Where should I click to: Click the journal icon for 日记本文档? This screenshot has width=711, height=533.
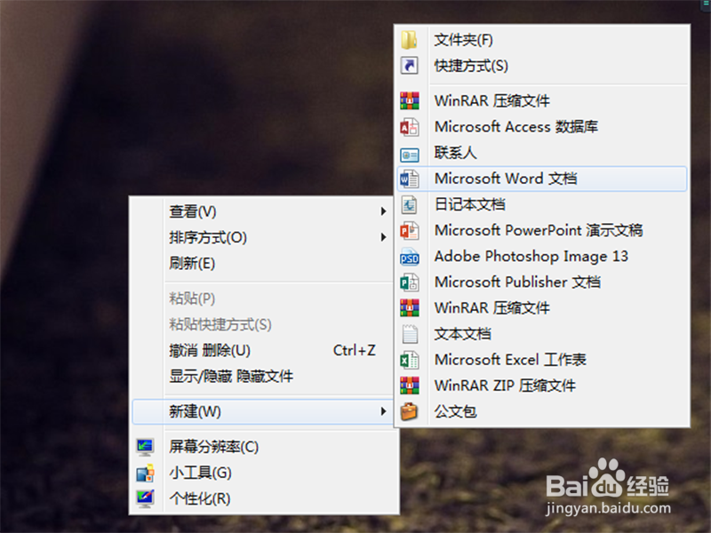409,205
